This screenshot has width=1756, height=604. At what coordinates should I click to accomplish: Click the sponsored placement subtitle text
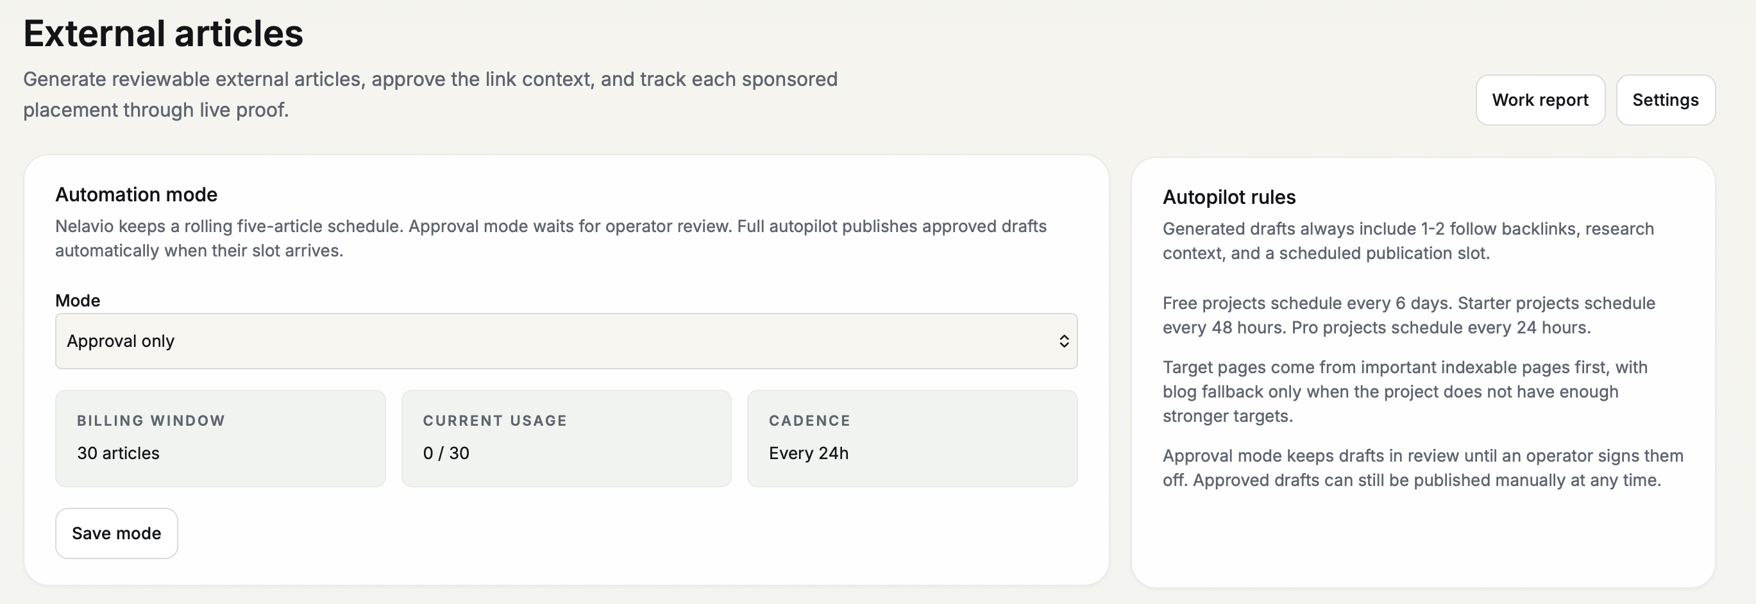tap(430, 94)
